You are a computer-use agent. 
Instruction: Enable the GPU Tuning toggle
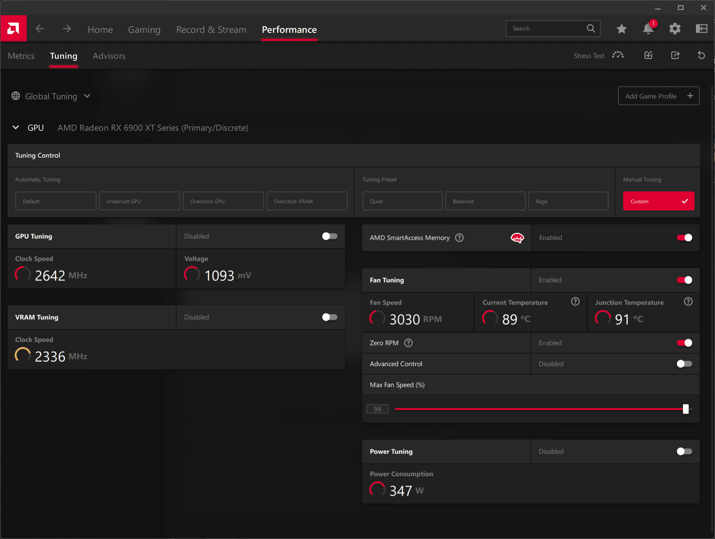click(329, 236)
